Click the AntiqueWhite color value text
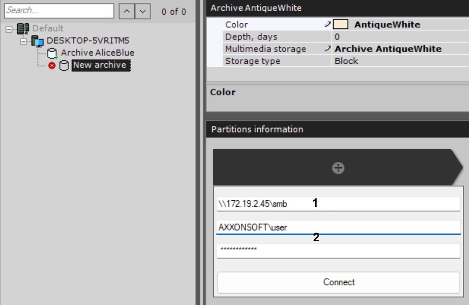Image resolution: width=469 pixels, height=305 pixels. click(387, 24)
